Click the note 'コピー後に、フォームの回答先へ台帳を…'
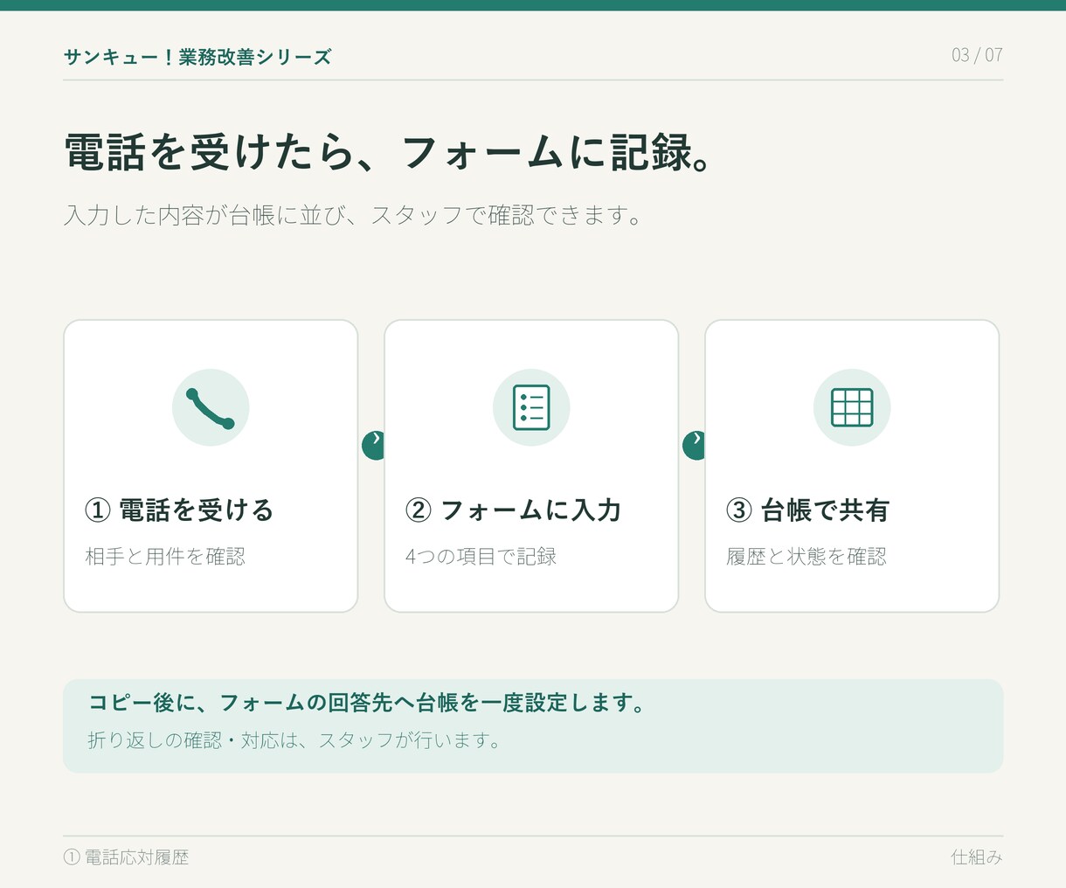Image resolution: width=1066 pixels, height=888 pixels. coord(368,703)
